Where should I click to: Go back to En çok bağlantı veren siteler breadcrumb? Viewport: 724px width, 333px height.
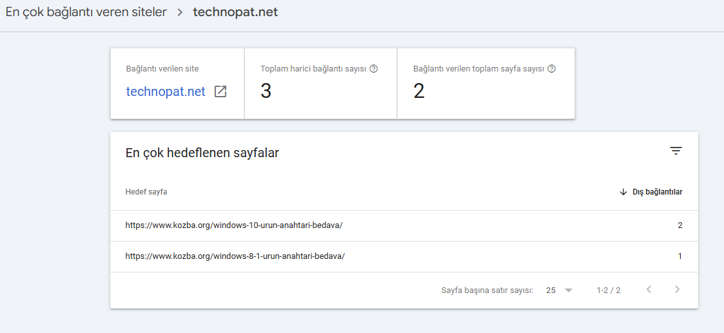(x=86, y=12)
